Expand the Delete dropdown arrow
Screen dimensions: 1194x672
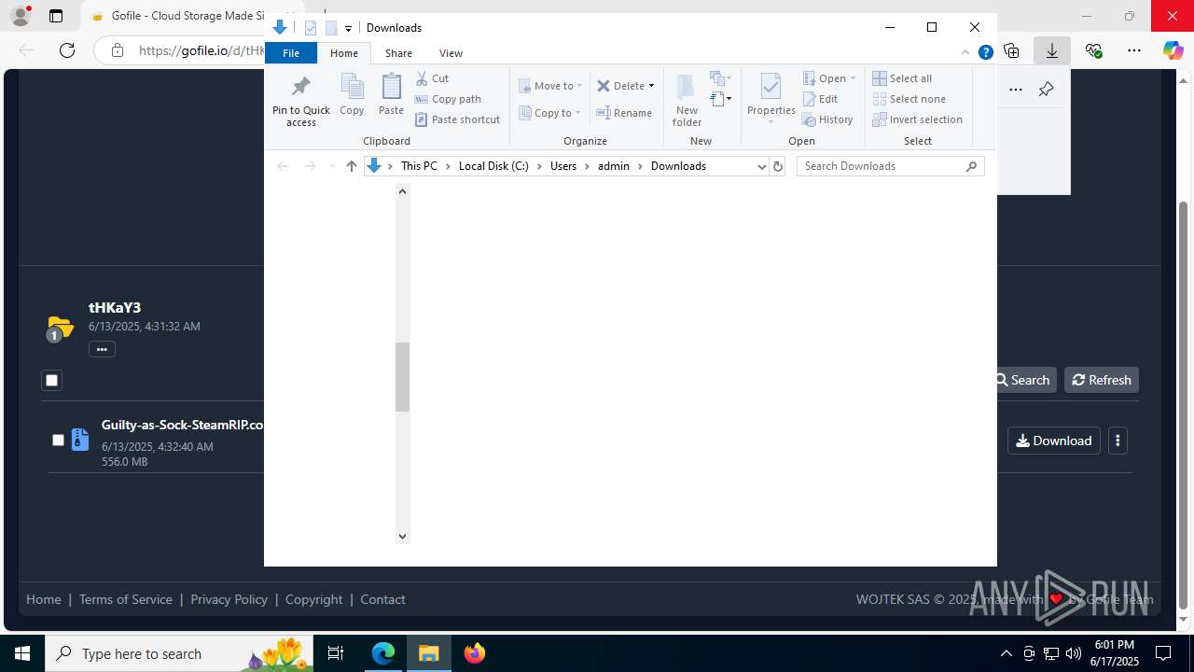click(651, 86)
